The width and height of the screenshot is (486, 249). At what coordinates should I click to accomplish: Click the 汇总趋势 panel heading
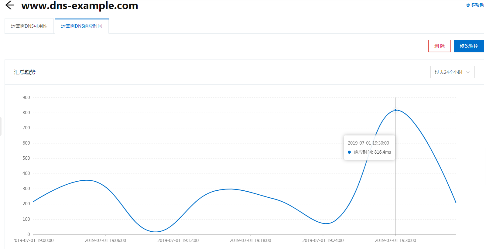25,72
